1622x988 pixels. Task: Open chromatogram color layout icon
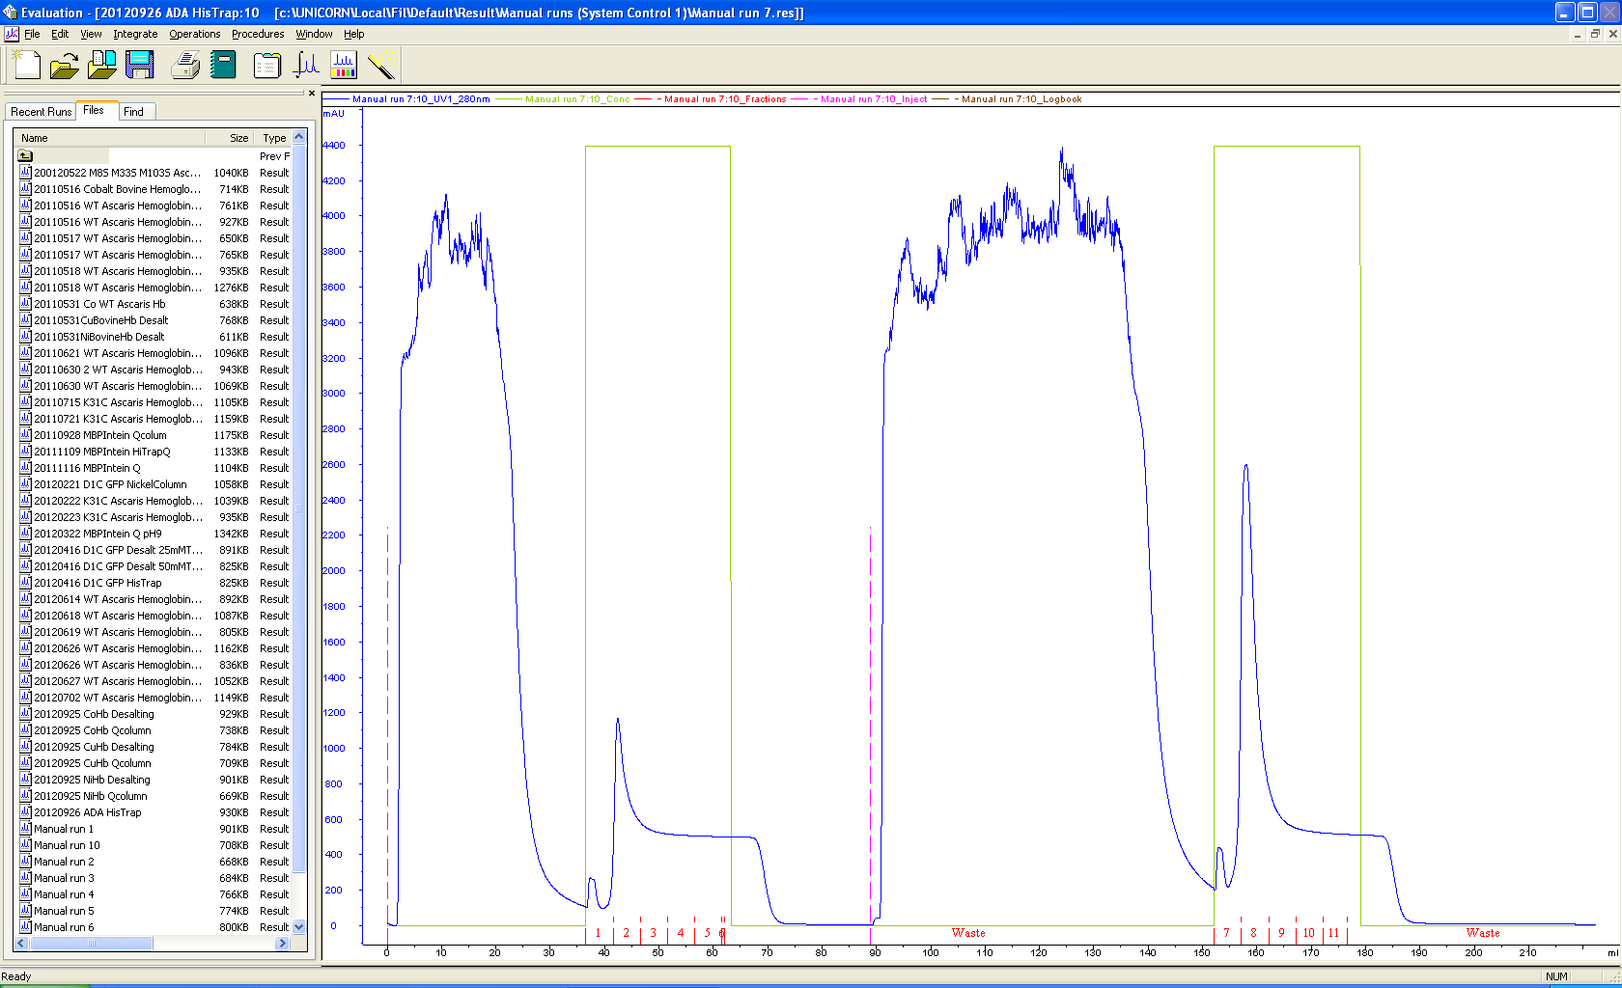coord(344,65)
